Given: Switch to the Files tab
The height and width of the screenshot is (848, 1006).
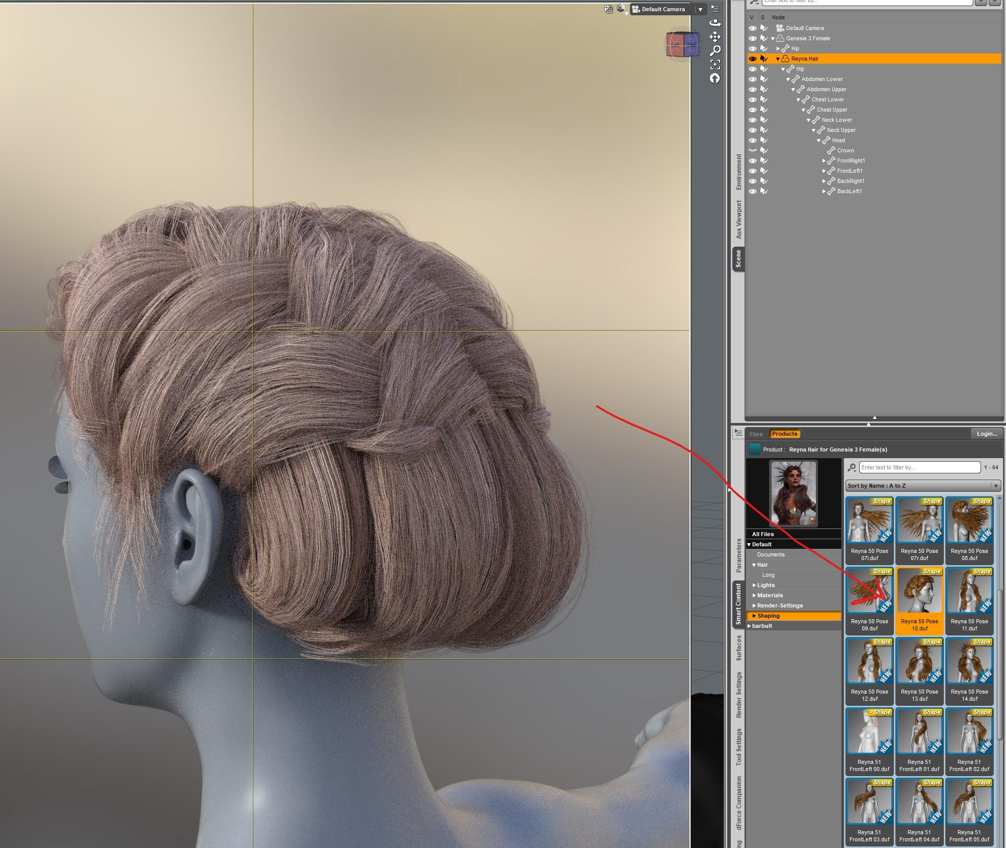Looking at the screenshot, I should 756,434.
